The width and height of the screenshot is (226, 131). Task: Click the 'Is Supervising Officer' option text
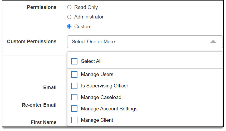pyautogui.click(x=105, y=86)
